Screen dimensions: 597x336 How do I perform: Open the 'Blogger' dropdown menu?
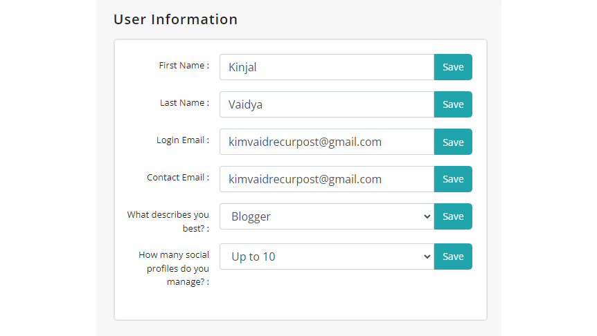[x=327, y=216]
